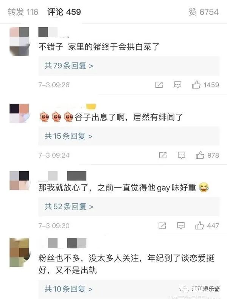Switch to 转发 116 tab
227x299 pixels.
23,12
